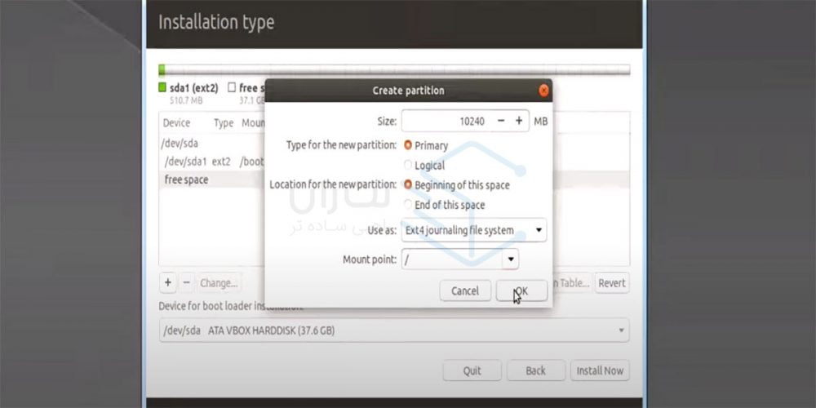Decrease partition size with minus button
Viewport: 816px width, 408px height.
pos(501,121)
